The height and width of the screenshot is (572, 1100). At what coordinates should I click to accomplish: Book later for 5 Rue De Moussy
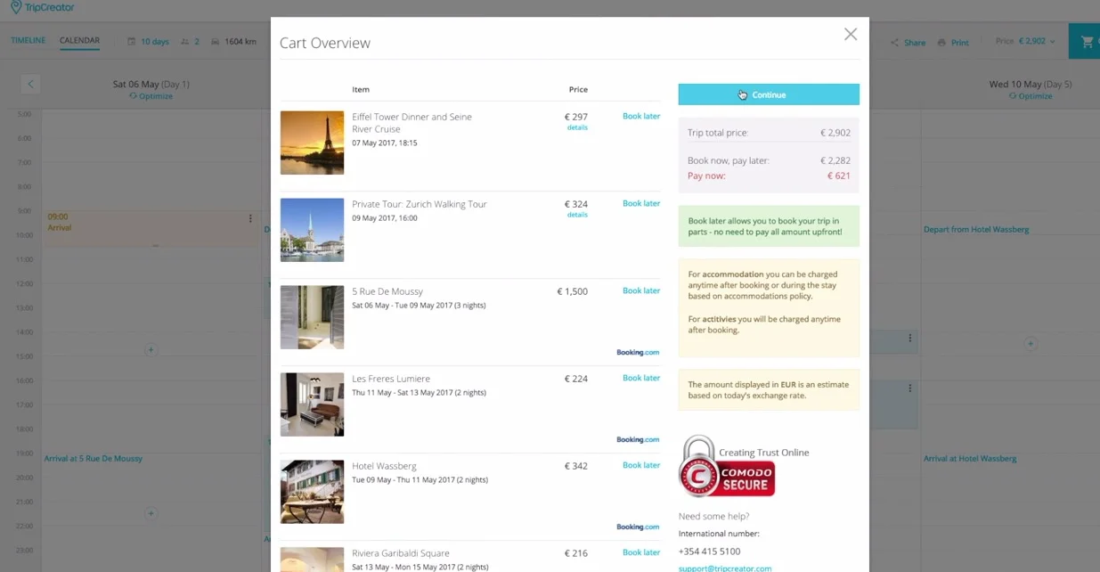[x=641, y=291]
